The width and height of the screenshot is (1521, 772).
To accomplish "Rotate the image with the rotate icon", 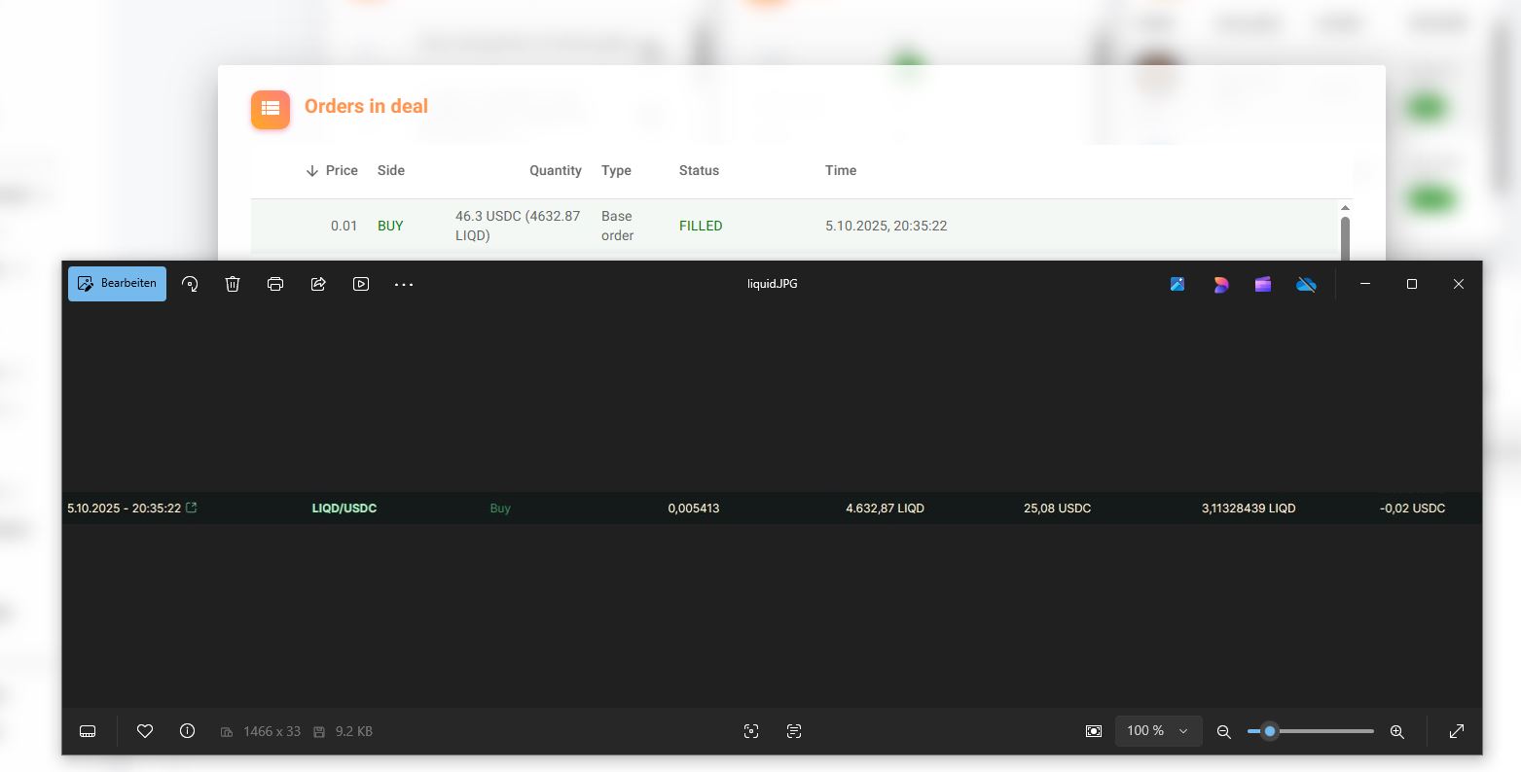I will [191, 284].
